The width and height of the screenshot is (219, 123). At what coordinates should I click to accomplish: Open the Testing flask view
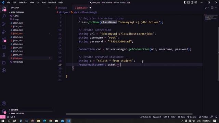4,55
